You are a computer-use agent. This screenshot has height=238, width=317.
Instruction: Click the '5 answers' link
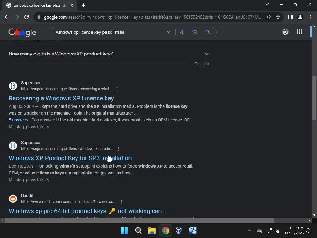[x=18, y=120]
